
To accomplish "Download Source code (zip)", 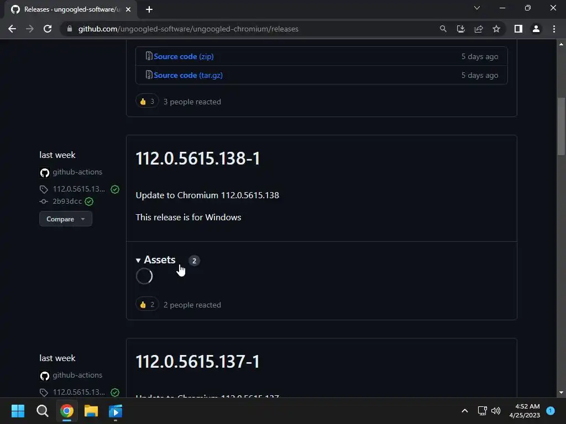I will tap(184, 56).
